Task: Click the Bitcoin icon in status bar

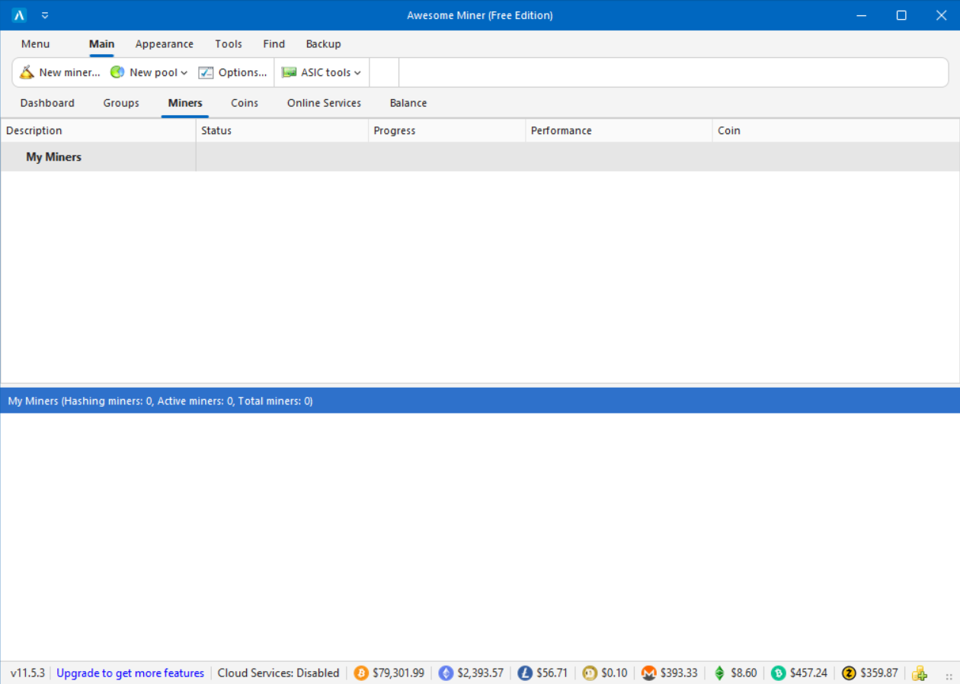Action: (361, 673)
